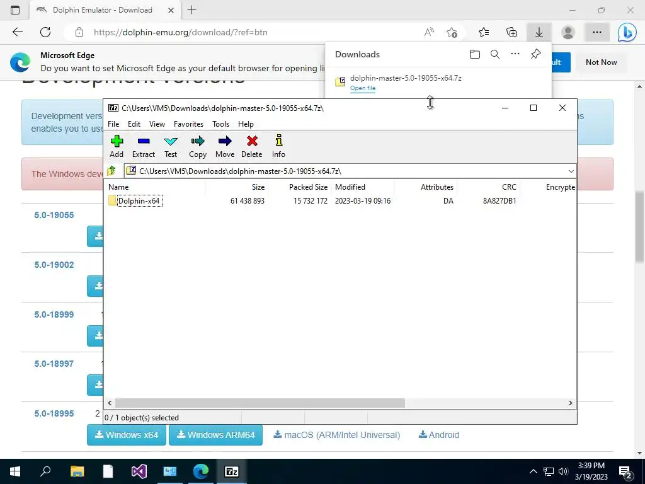Open the Tools menu in 7-Zip

click(221, 124)
